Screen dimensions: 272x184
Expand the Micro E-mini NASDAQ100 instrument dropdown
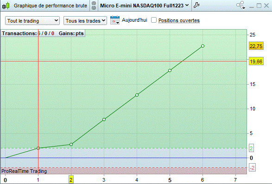click(144, 6)
